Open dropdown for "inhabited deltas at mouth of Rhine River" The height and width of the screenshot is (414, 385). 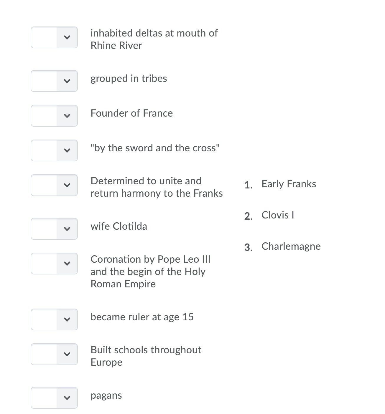[54, 37]
